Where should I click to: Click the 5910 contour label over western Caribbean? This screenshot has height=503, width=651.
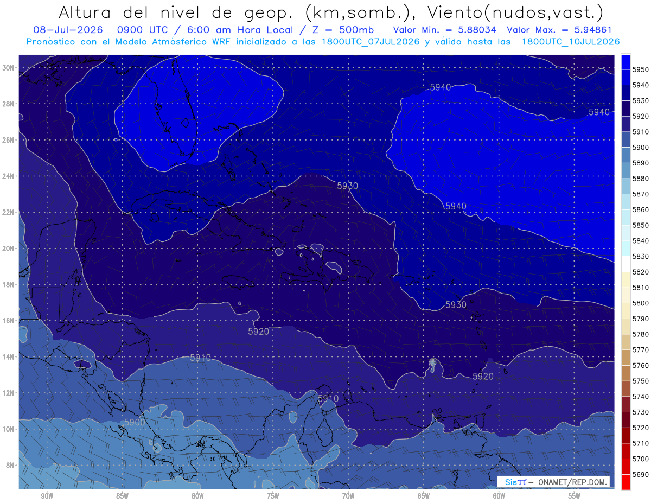click(x=200, y=358)
